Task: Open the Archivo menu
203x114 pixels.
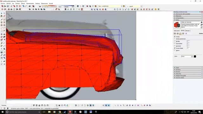Action: pyautogui.click(x=3, y=3)
